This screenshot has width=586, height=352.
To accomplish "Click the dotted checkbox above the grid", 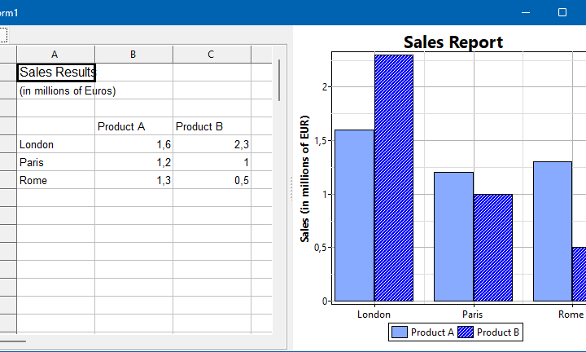I will (3, 35).
